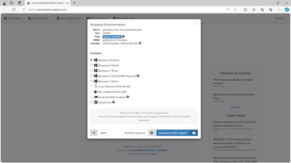This screenshot has height=163, width=291.
Task: Click the cloud upload icon on Generate button
Action: point(194,133)
